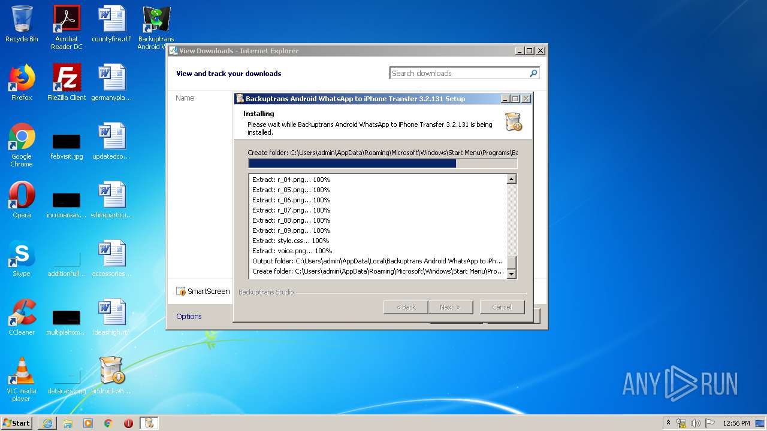This screenshot has height=431, width=767.
Task: Minimize the Backuptrans setup window
Action: click(x=505, y=99)
